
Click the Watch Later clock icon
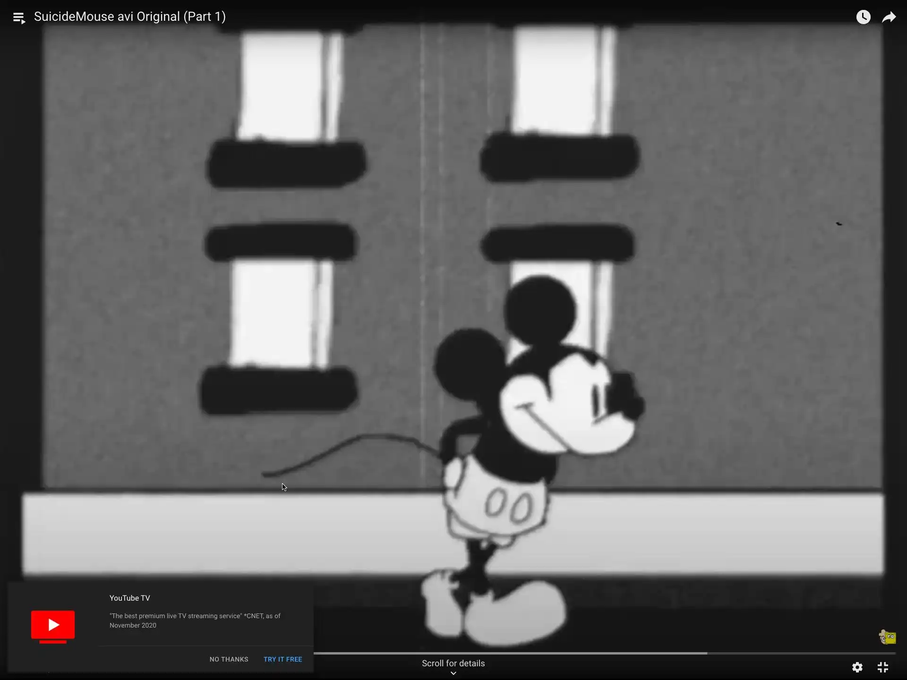pyautogui.click(x=863, y=17)
